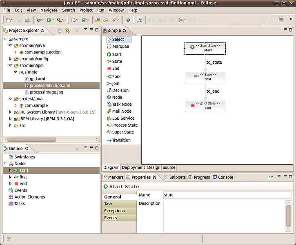
Task: Switch to Deployment editor tab
Action: tap(133, 167)
